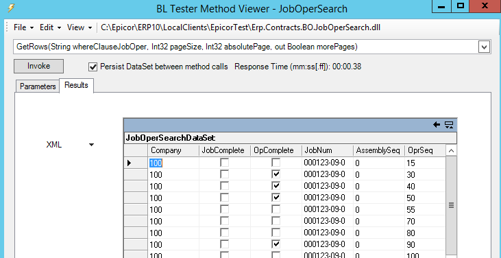Screen dimensions: 501x258
Task: Toggle JobComplete for OprSeq 15 row
Action: pos(225,163)
